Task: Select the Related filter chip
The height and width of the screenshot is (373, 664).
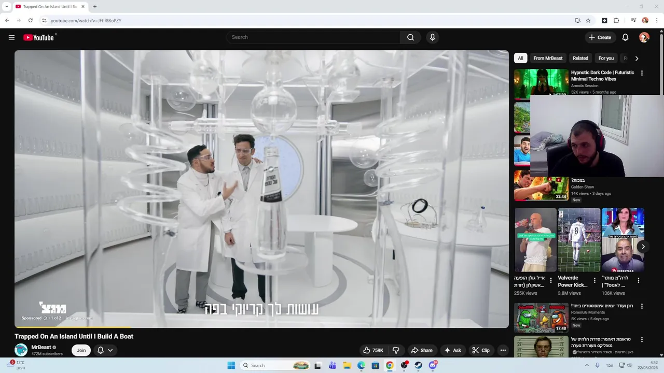Action: click(x=580, y=59)
